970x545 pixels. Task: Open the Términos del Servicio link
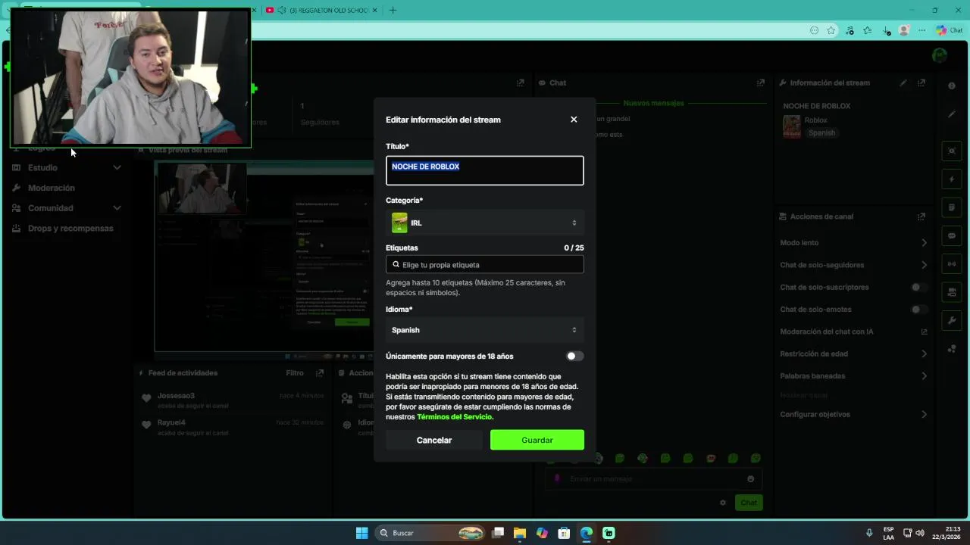[455, 417]
